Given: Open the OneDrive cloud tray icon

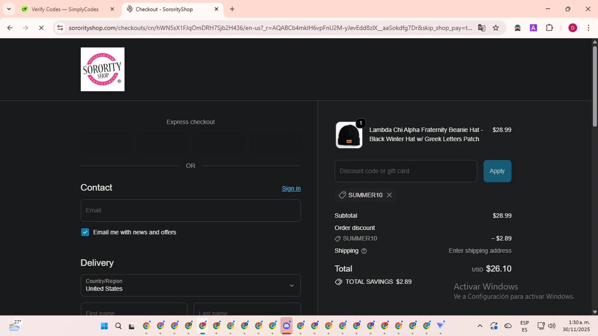Looking at the screenshot, I should tap(508, 326).
